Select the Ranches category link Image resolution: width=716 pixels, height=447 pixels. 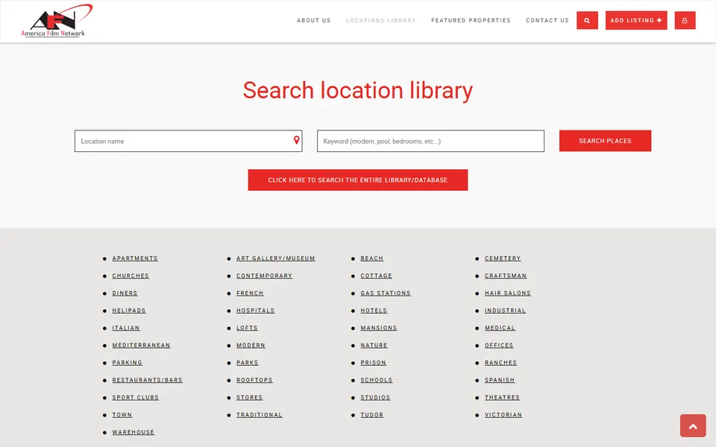[x=501, y=363]
